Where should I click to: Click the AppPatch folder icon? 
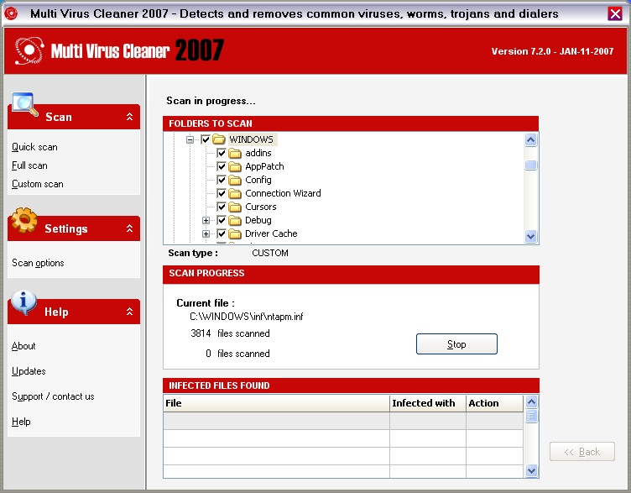[x=235, y=166]
